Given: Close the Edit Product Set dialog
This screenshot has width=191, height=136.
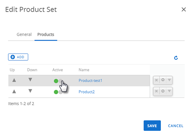Looking at the screenshot, I should (x=184, y=9).
